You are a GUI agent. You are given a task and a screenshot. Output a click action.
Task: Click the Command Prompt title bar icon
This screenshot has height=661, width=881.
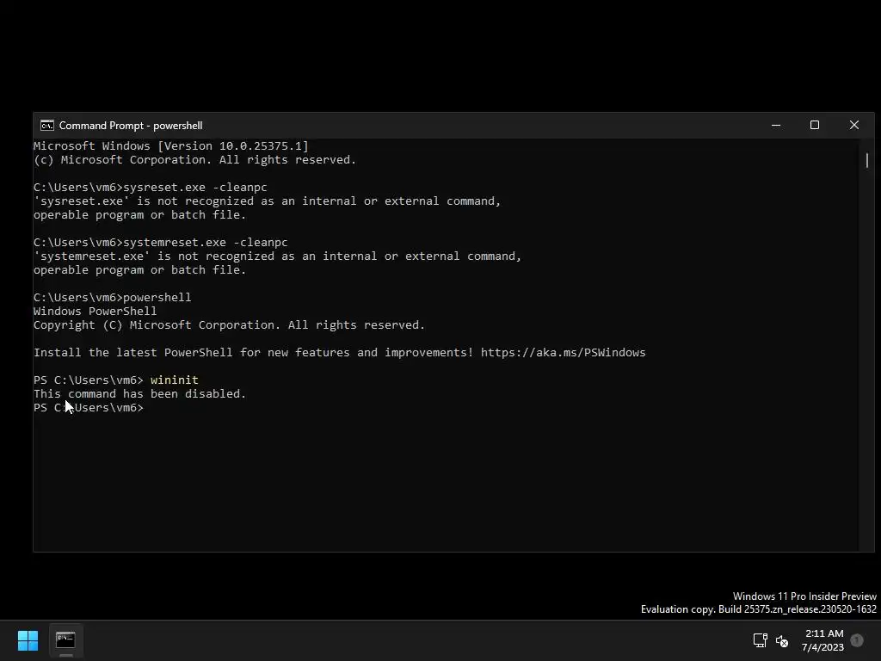pos(47,126)
